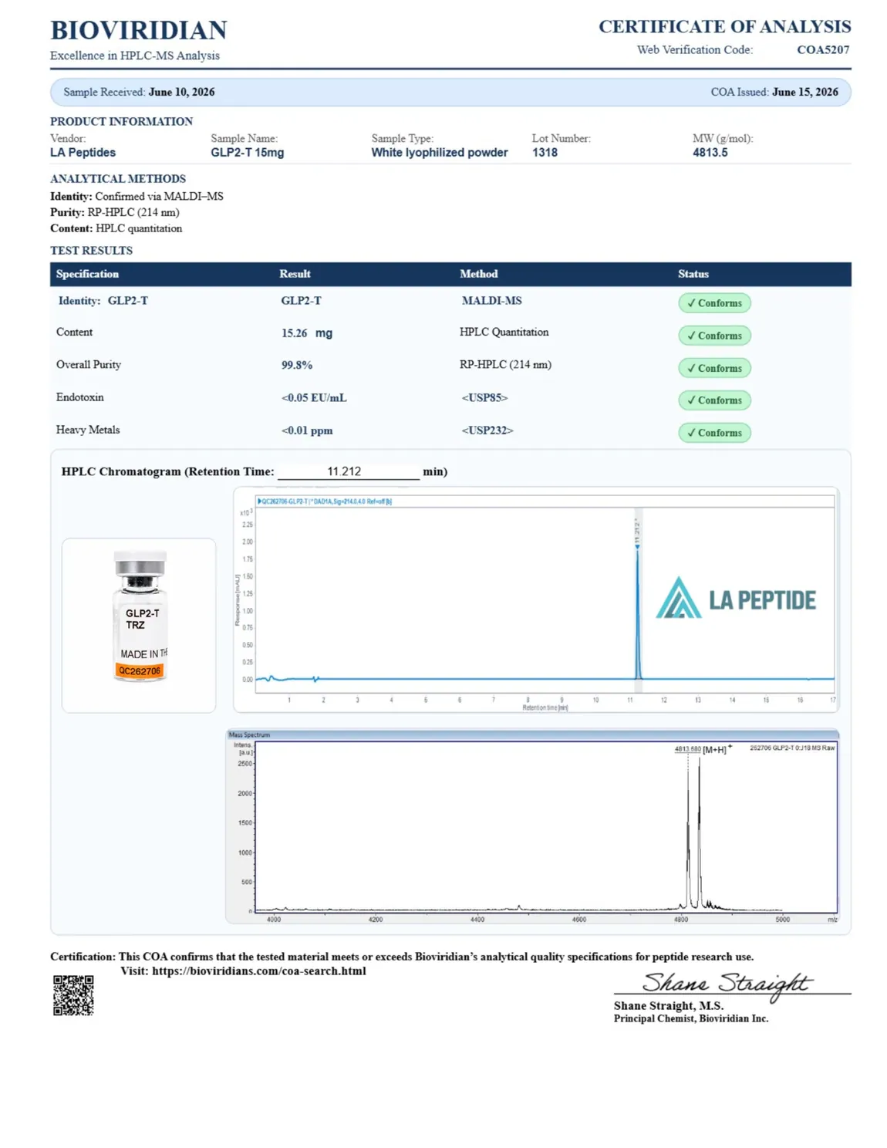
Task: Click the Shane Straight signature
Action: tap(726, 984)
